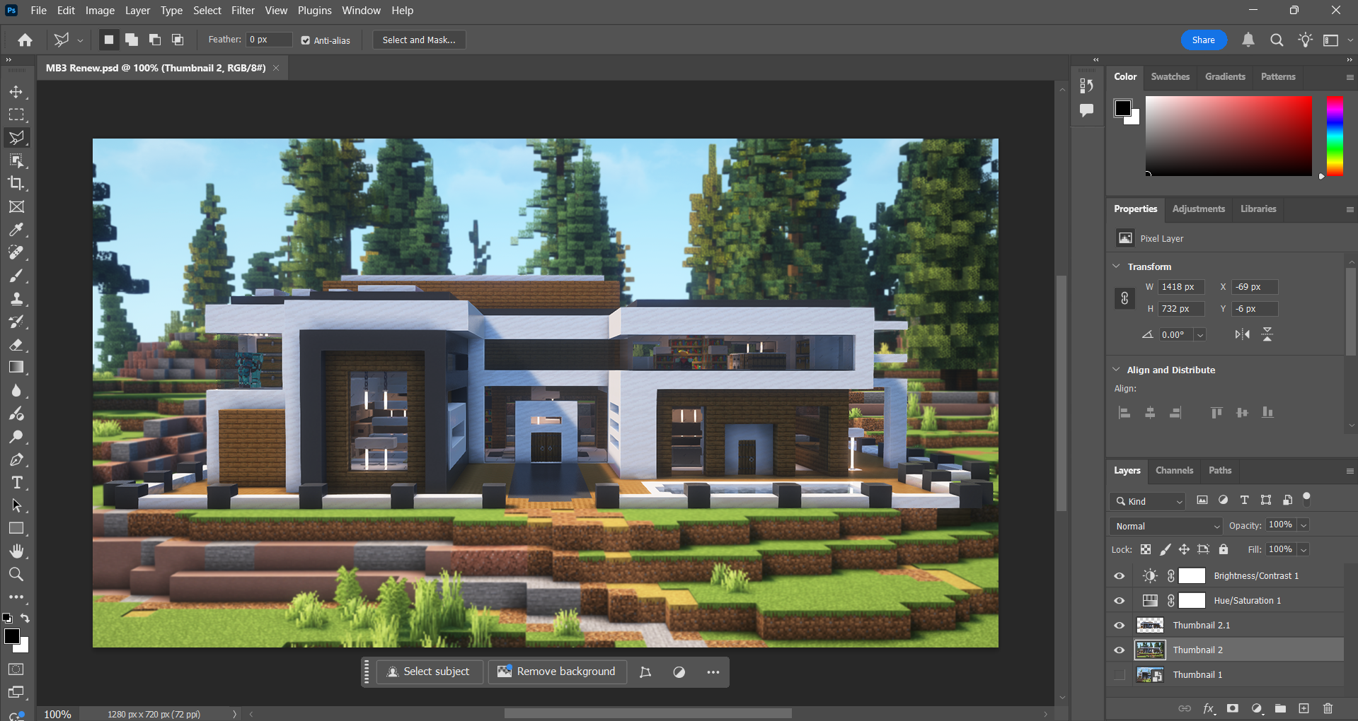This screenshot has width=1358, height=721.
Task: Toggle Anti-alias checkbox
Action: click(306, 40)
